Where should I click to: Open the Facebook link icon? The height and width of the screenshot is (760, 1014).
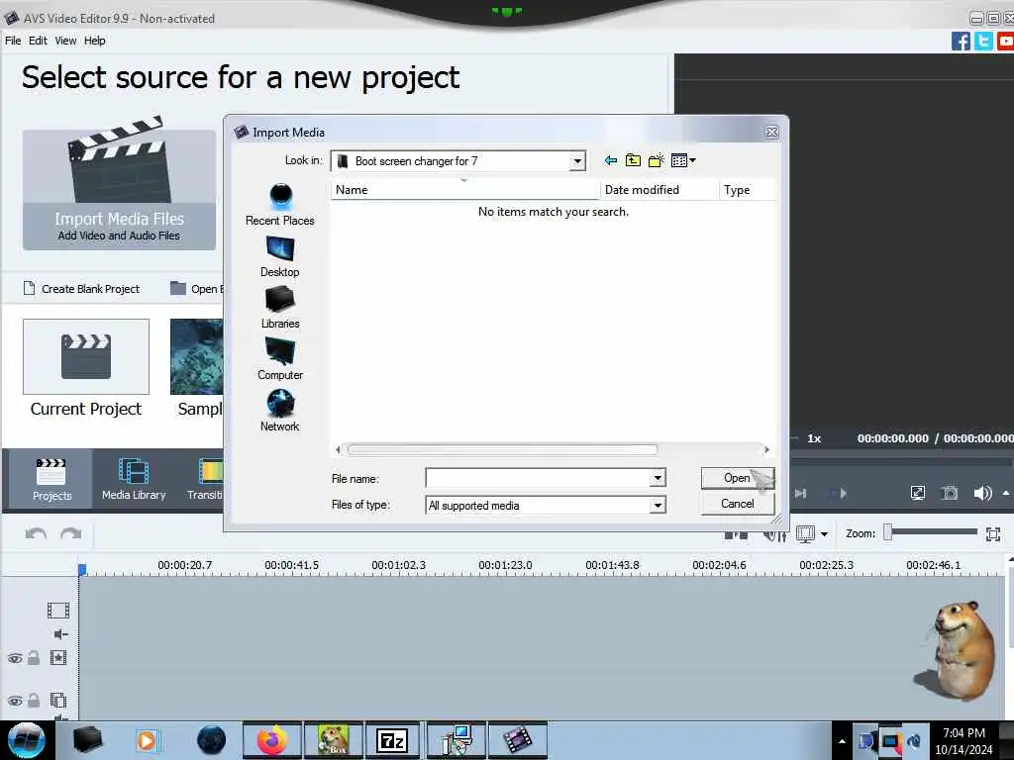pos(961,42)
